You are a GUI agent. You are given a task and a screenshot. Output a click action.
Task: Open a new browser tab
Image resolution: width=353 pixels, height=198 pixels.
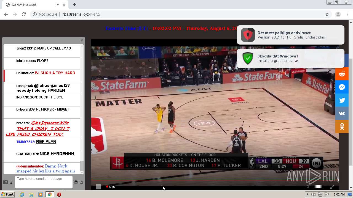click(x=74, y=5)
